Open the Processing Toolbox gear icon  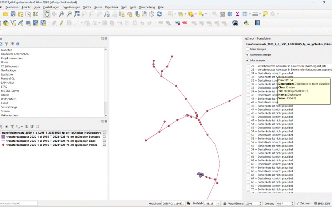230,14
